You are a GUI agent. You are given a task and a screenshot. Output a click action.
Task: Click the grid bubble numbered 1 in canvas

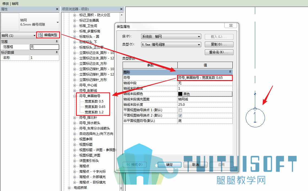click(255, 118)
